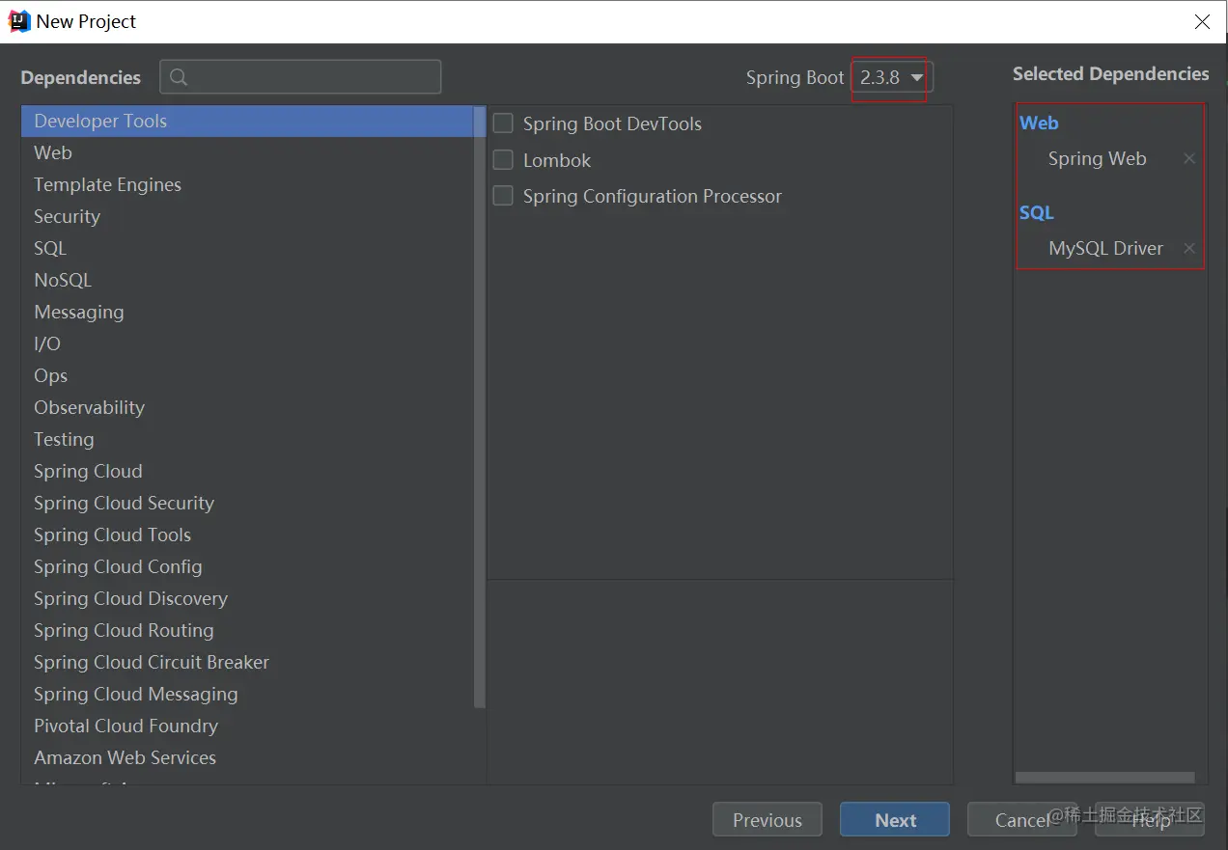The width and height of the screenshot is (1228, 850).
Task: Go back with the Previous button
Action: tap(767, 820)
